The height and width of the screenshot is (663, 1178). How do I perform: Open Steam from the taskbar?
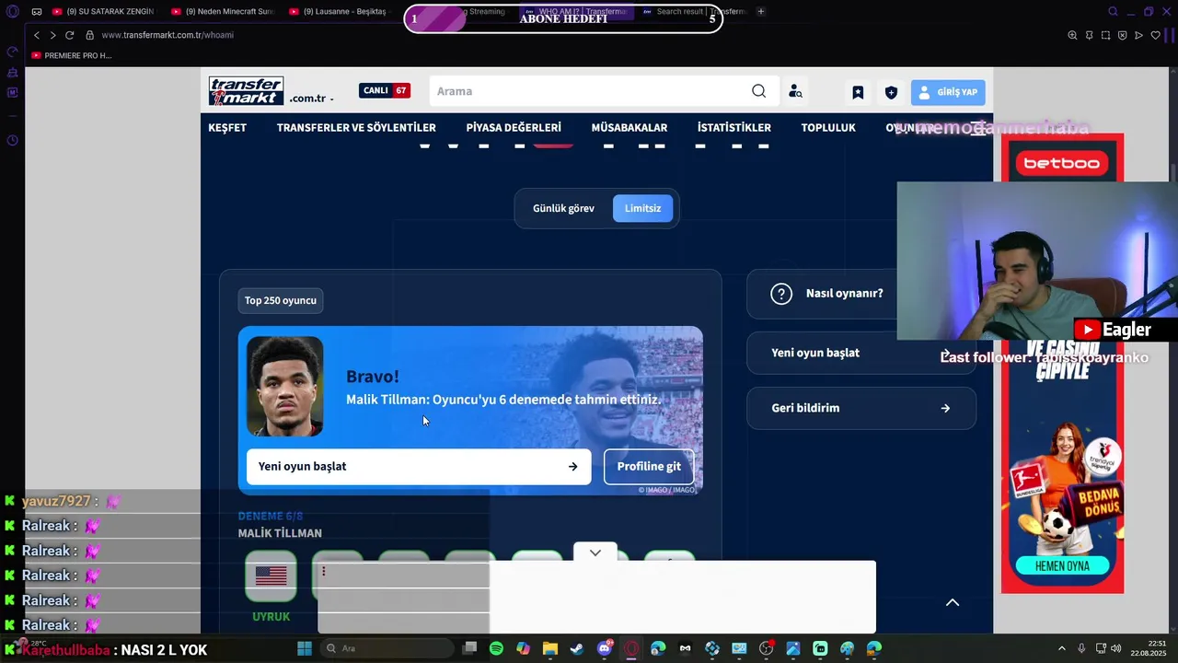pyautogui.click(x=576, y=648)
